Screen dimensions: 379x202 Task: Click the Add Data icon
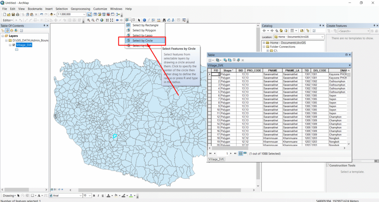pyautogui.click(x=51, y=14)
